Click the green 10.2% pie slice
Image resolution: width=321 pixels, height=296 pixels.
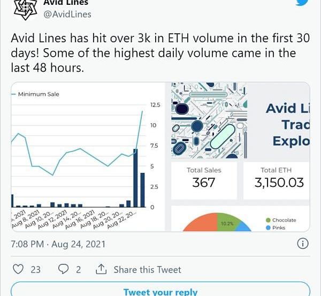point(228,223)
